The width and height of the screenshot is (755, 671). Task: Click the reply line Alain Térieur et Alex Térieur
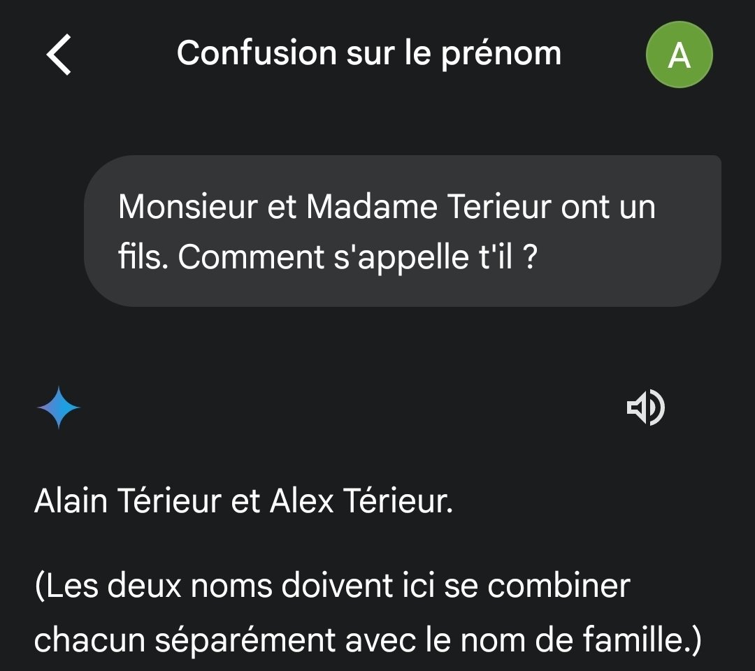click(244, 500)
